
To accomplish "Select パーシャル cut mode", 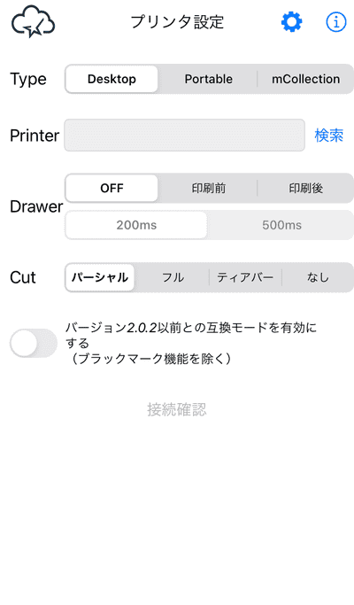I will [100, 277].
